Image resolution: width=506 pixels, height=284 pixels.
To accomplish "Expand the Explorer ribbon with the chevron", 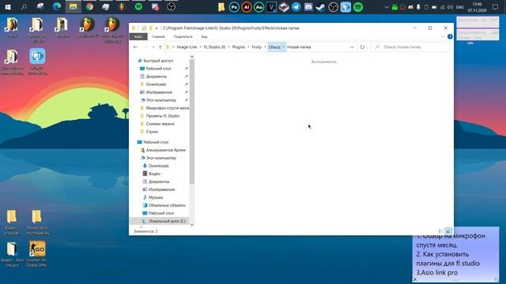I will 443,37.
